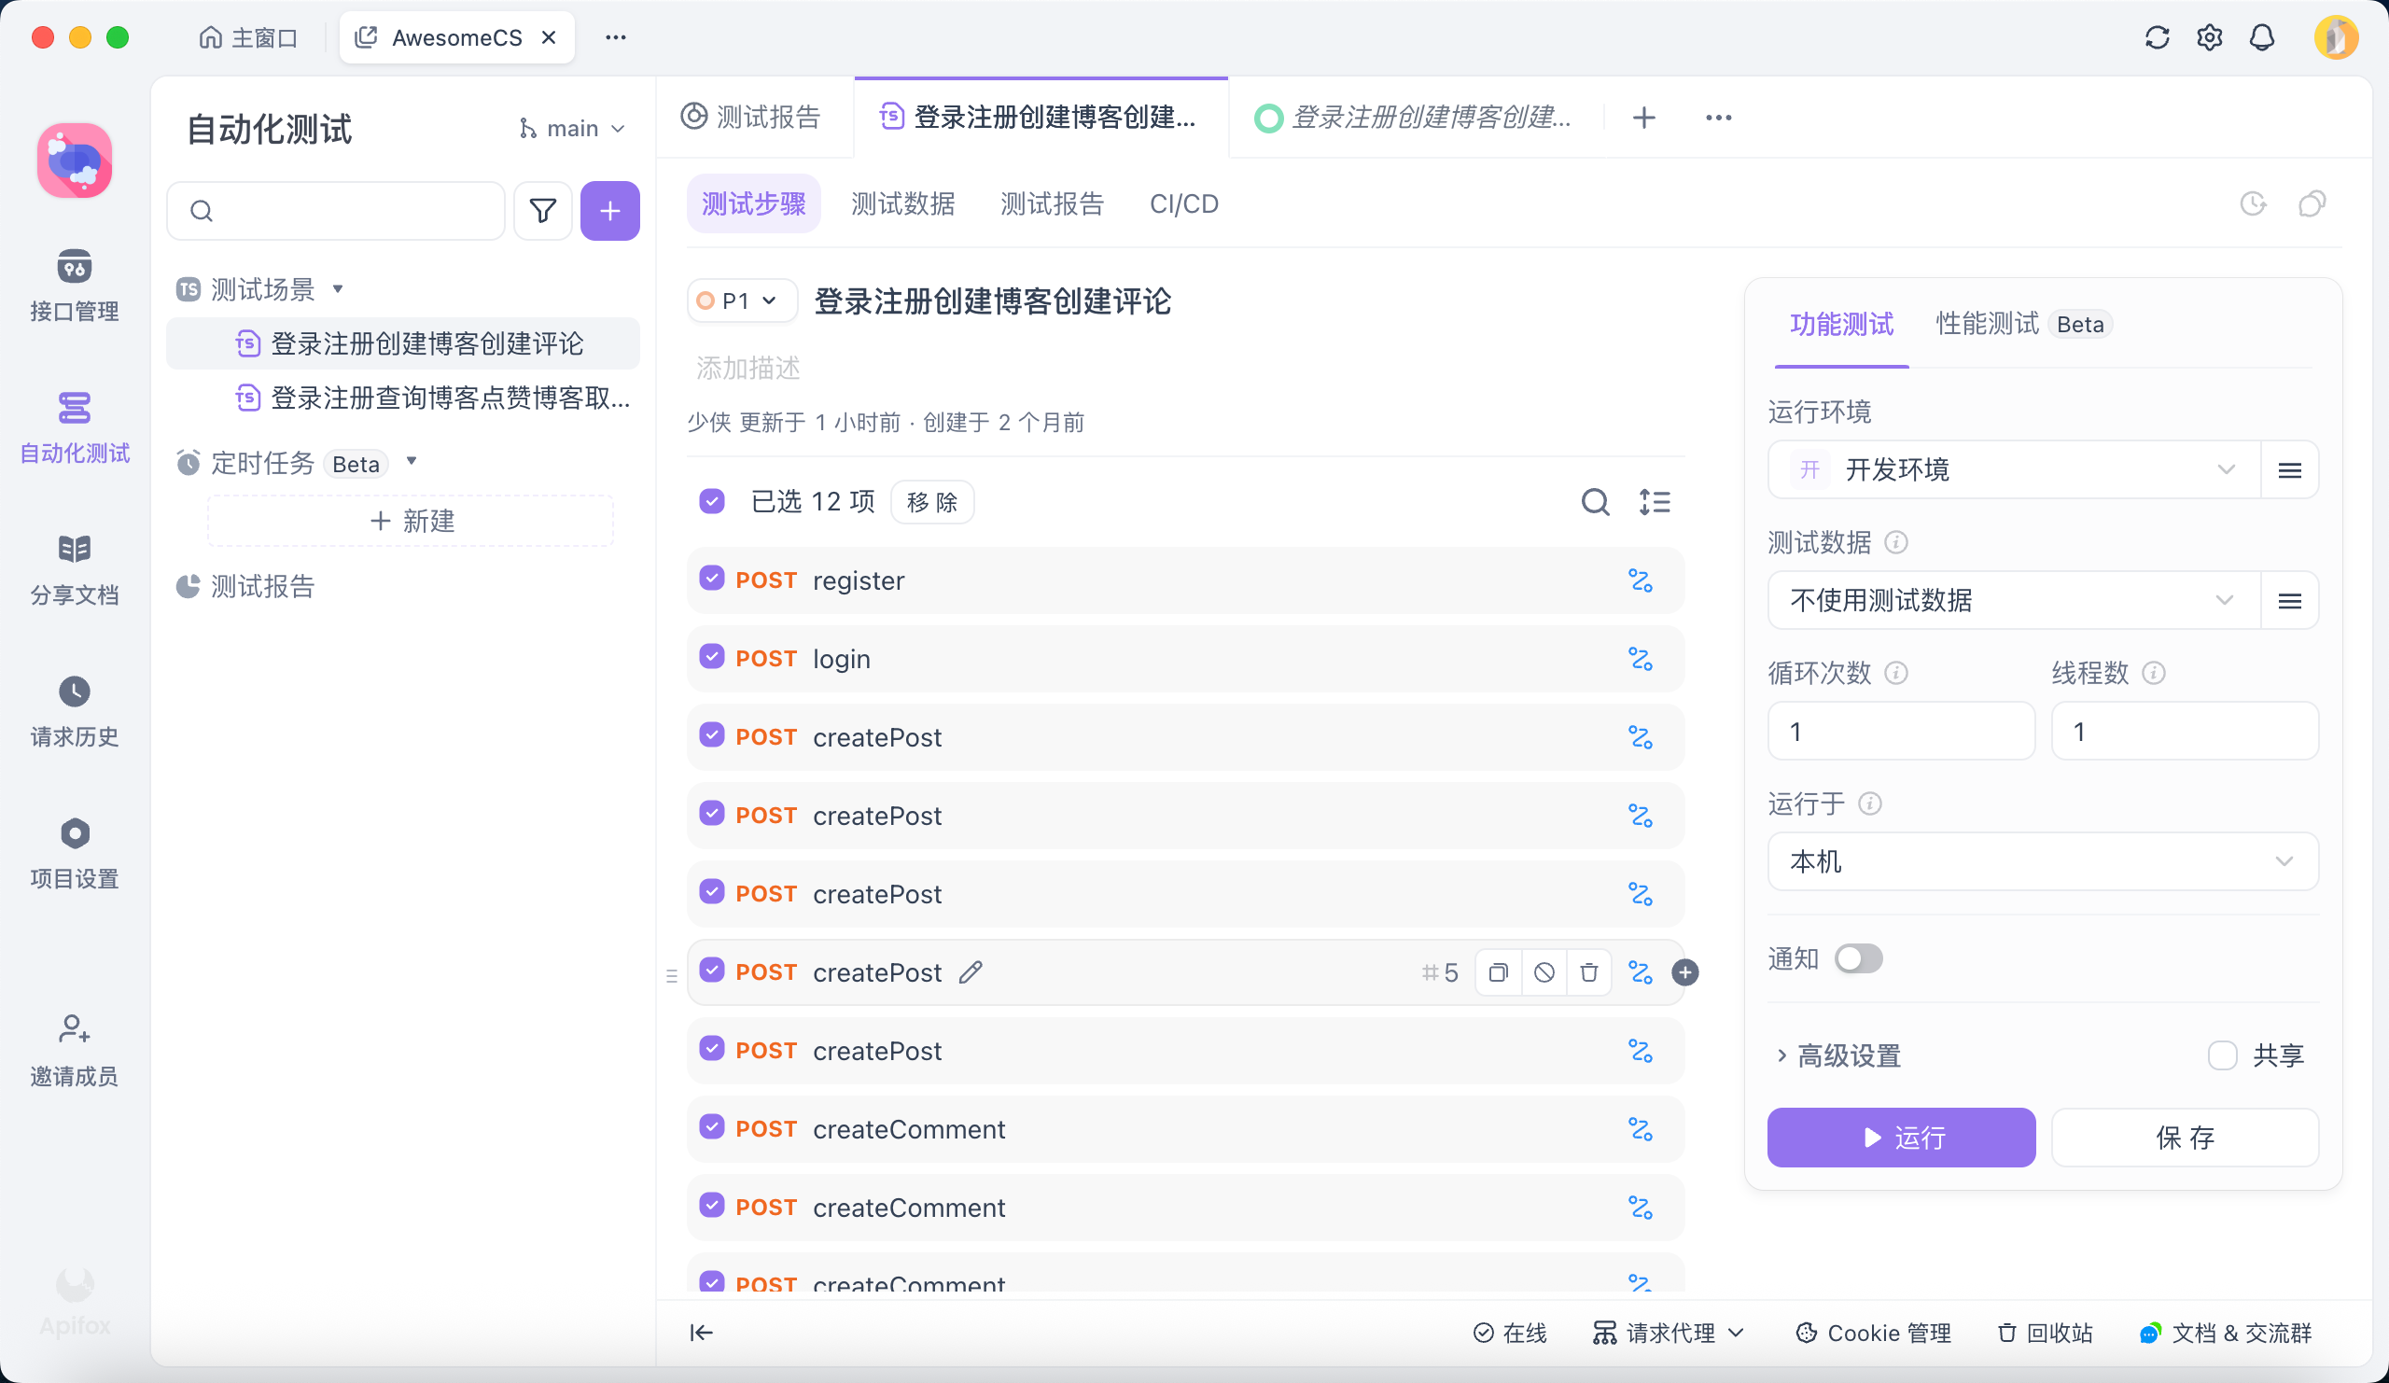Open the P1 priority dropdown
This screenshot has width=2389, height=1383.
point(740,300)
